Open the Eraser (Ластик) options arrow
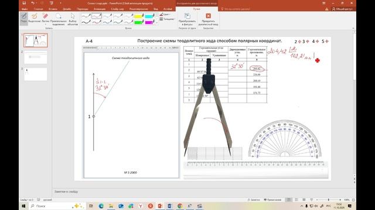 coord(46,24)
